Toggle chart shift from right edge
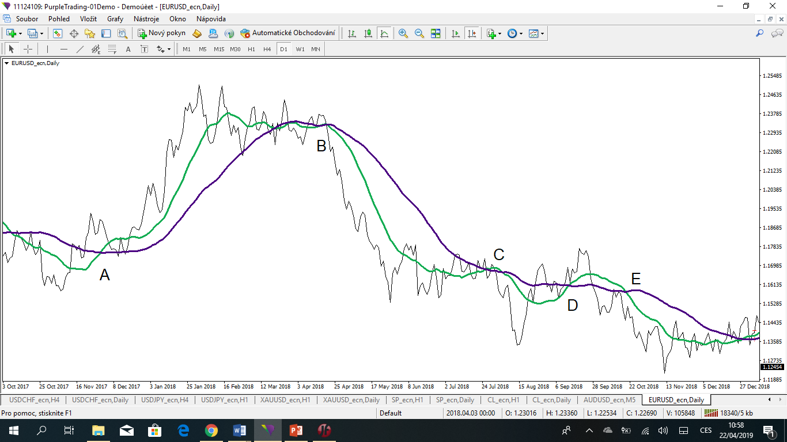The height and width of the screenshot is (442, 787). tap(472, 33)
